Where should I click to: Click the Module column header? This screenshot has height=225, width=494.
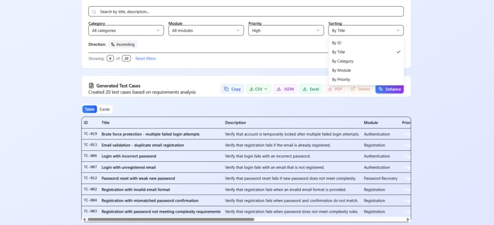click(x=371, y=123)
